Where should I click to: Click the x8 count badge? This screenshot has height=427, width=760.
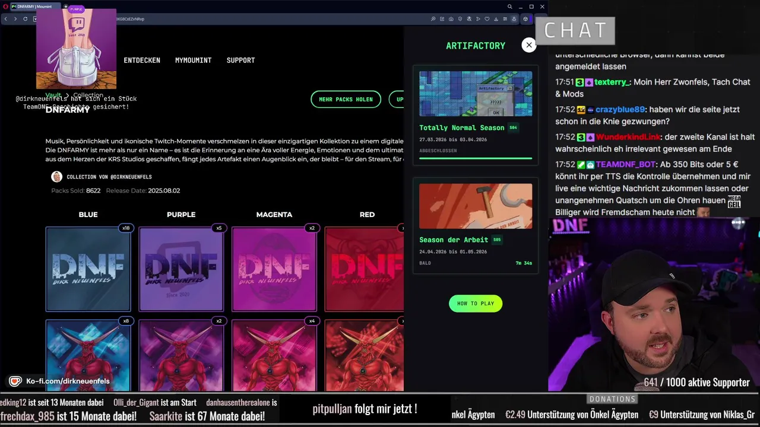[126, 321]
